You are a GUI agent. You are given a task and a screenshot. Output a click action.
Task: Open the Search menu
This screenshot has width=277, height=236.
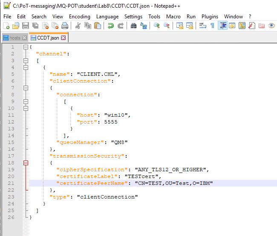[x=39, y=17]
